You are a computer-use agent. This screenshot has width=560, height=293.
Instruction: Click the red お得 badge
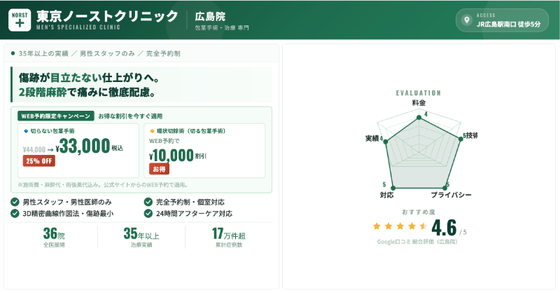point(159,169)
